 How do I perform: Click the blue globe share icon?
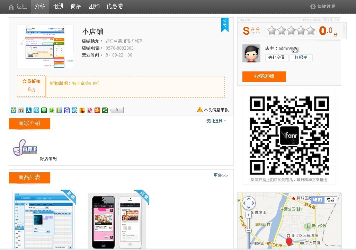tap(74, 110)
